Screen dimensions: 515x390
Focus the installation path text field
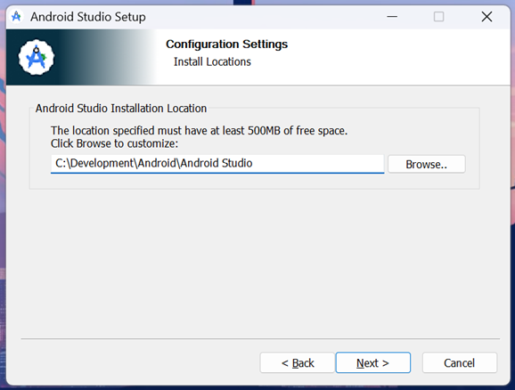tap(217, 164)
